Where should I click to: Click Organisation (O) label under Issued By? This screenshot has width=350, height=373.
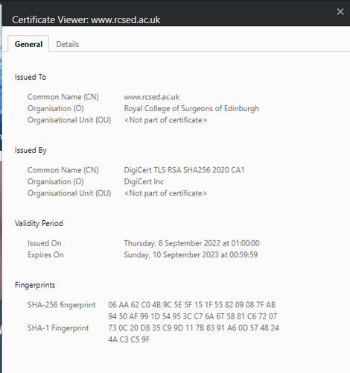pos(56,182)
